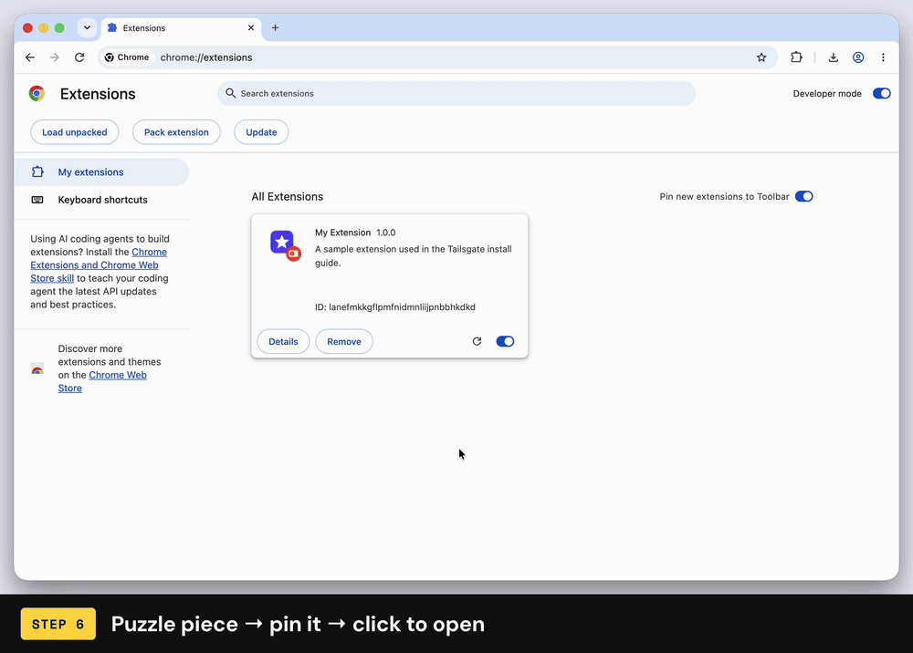Open a new tab with plus icon
This screenshot has width=913, height=653.
pos(275,28)
